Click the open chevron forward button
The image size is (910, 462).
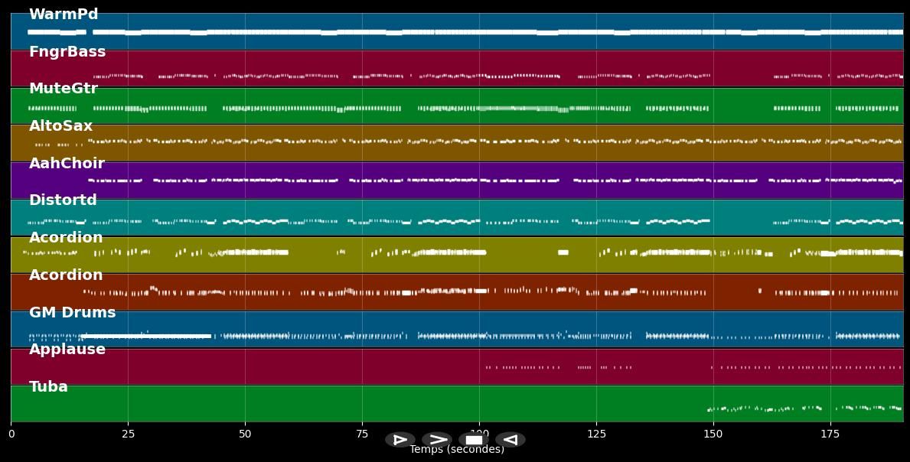(437, 439)
